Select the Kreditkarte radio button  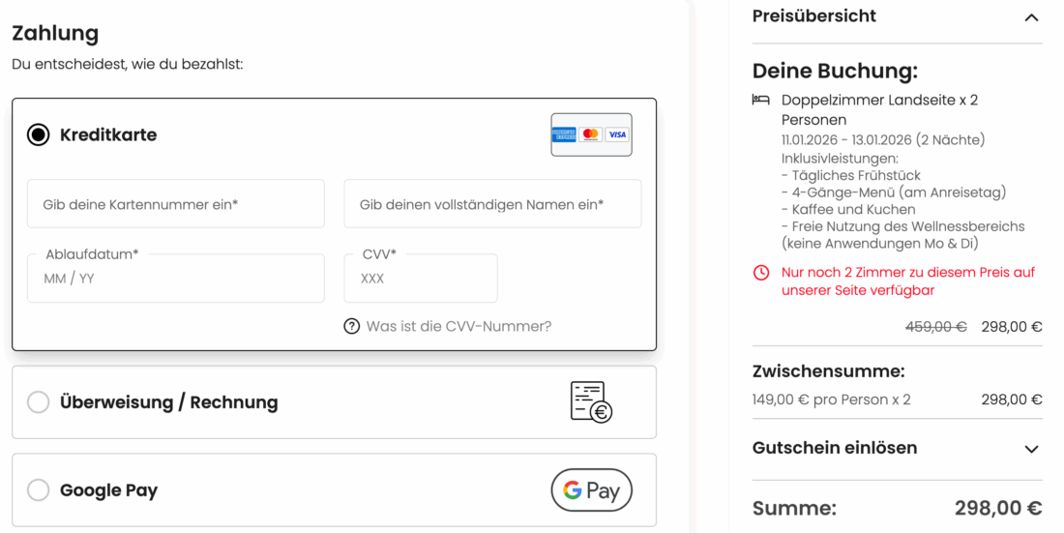tap(39, 134)
